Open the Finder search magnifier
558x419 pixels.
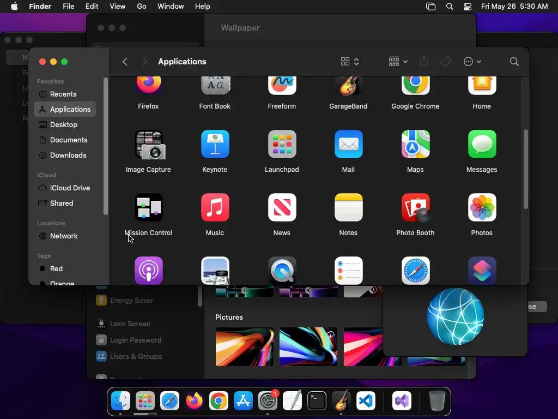(514, 62)
